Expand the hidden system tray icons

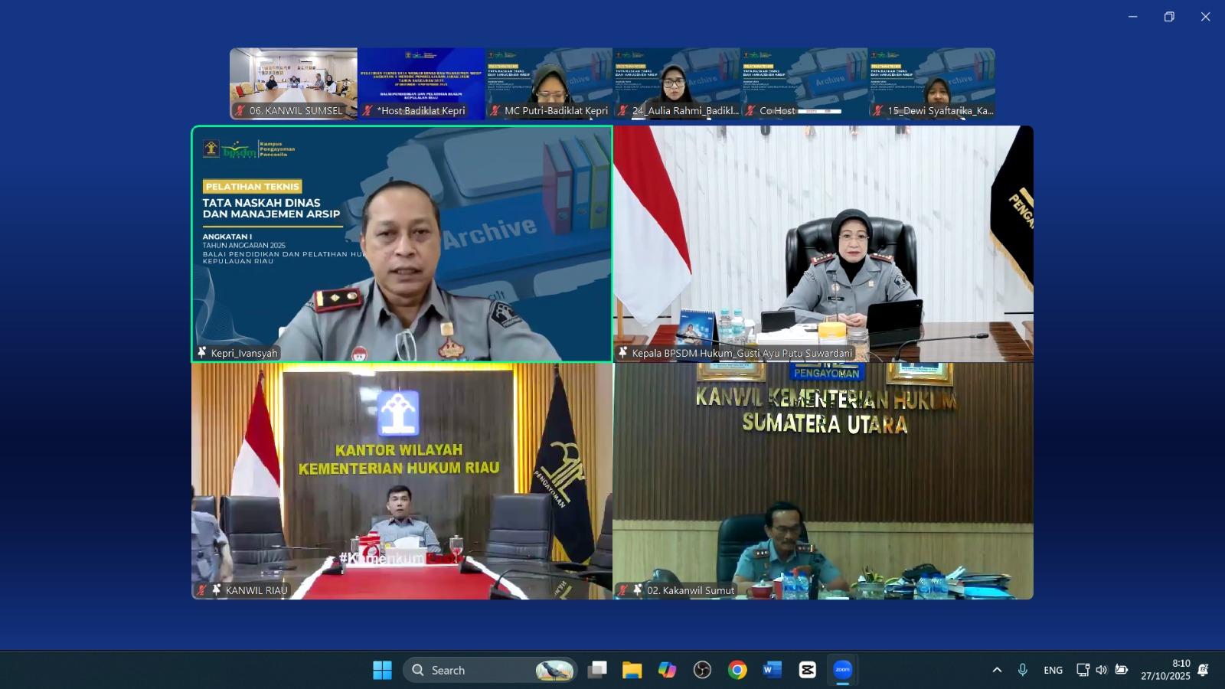click(x=997, y=670)
